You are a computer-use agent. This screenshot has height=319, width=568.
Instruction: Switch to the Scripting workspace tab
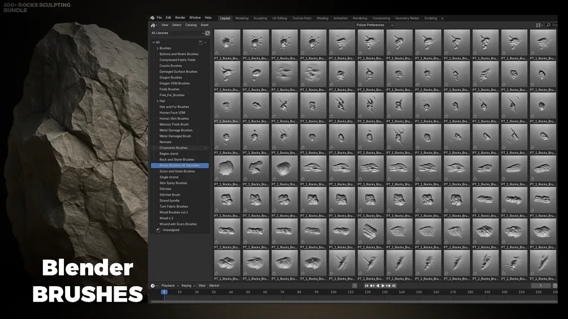coord(431,19)
